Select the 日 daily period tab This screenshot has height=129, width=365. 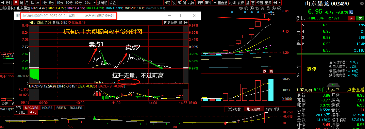16,3
